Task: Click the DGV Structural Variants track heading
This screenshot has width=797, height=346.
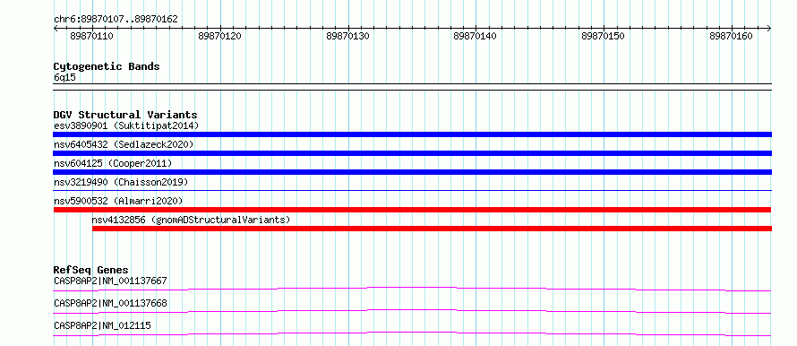Action: click(x=125, y=115)
